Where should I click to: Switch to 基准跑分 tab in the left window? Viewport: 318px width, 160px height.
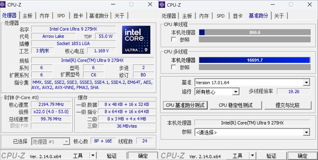coord(99,16)
